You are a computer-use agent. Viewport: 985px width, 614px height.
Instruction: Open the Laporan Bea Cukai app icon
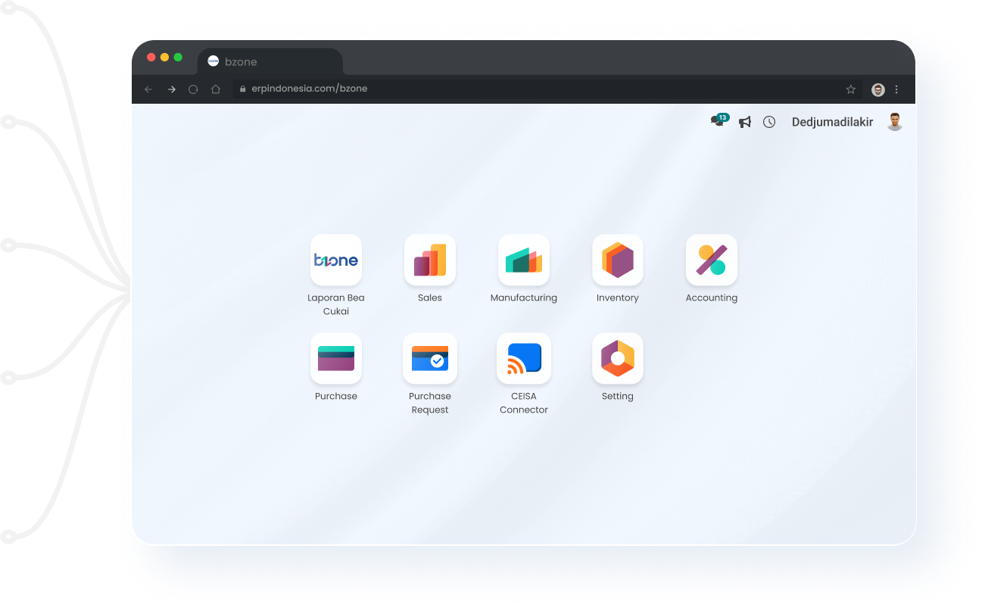336,260
